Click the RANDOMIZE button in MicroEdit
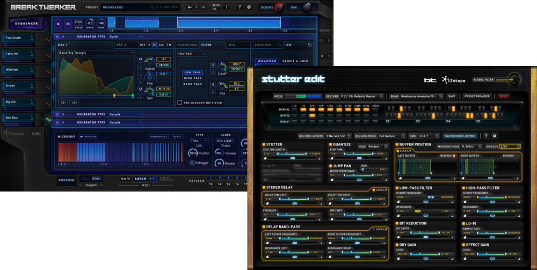 tap(158, 136)
